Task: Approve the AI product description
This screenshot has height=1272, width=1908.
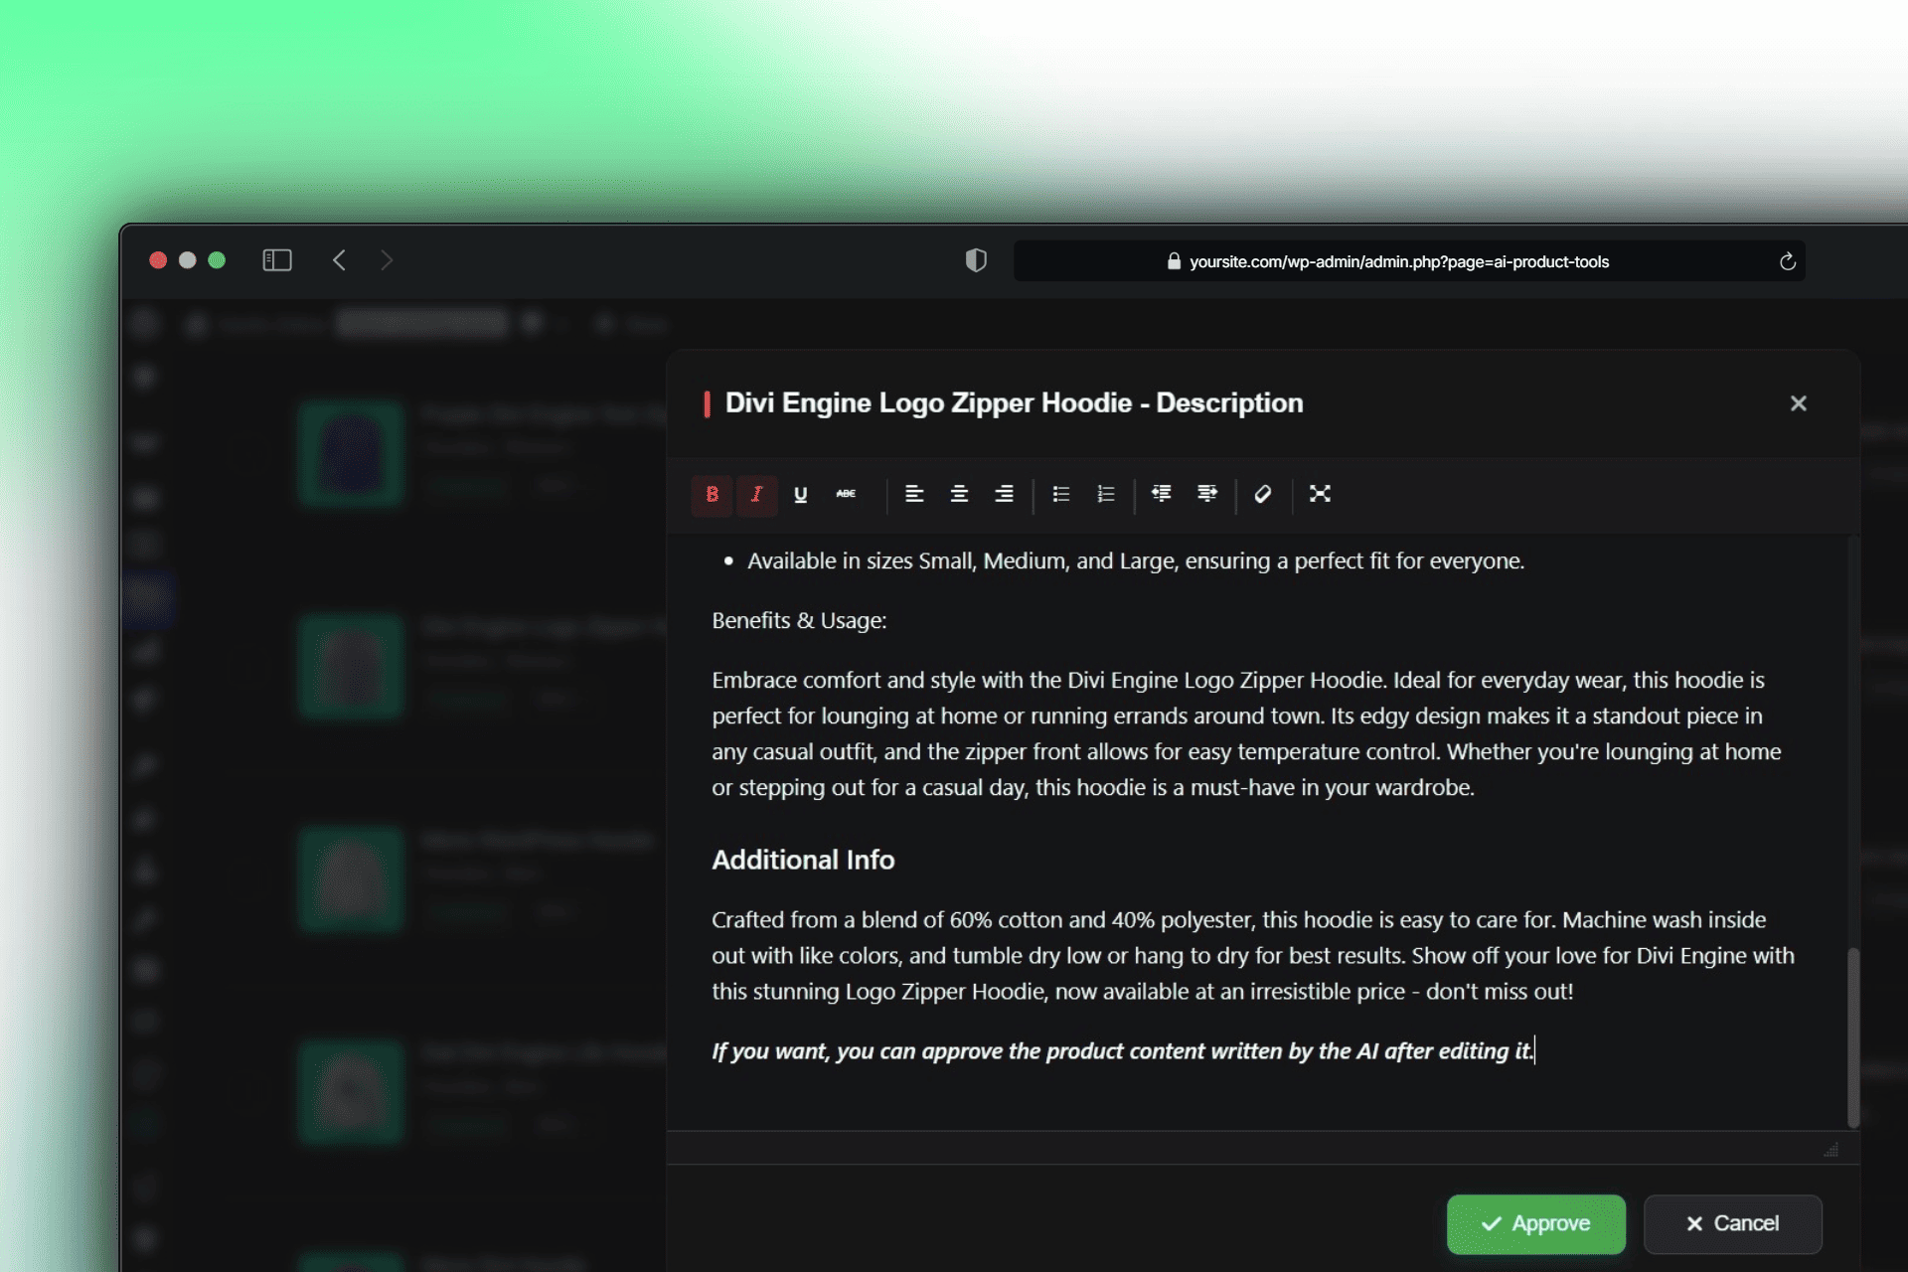Action: [1535, 1223]
